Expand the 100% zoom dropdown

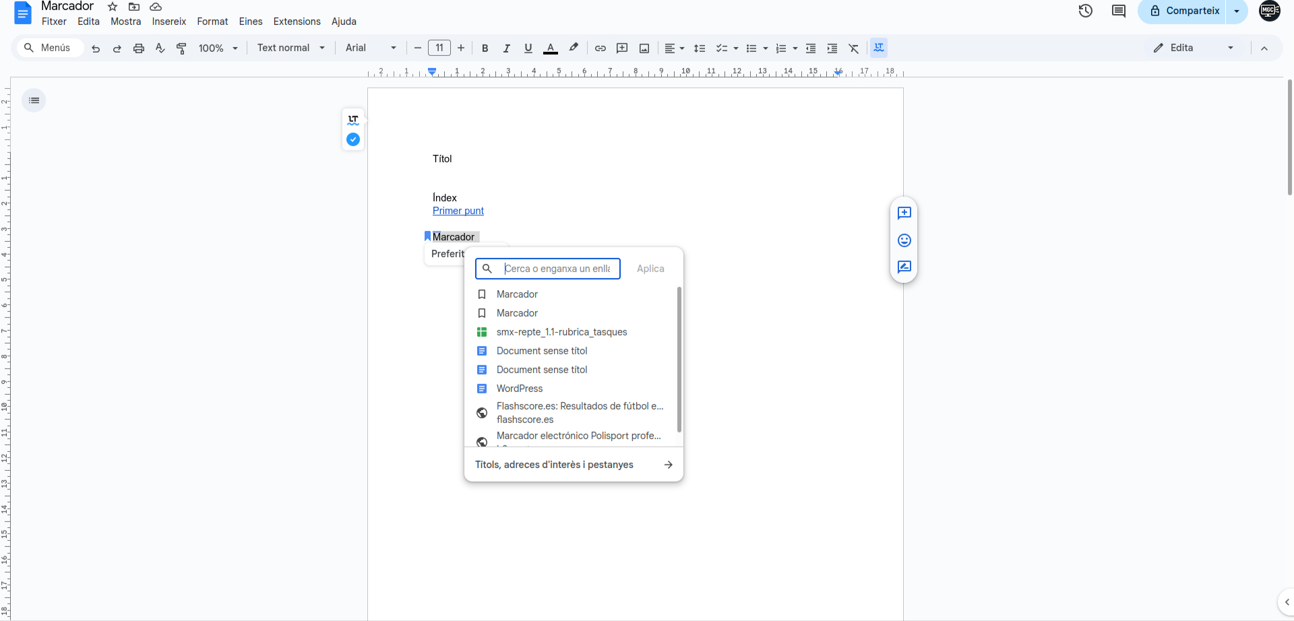click(218, 48)
